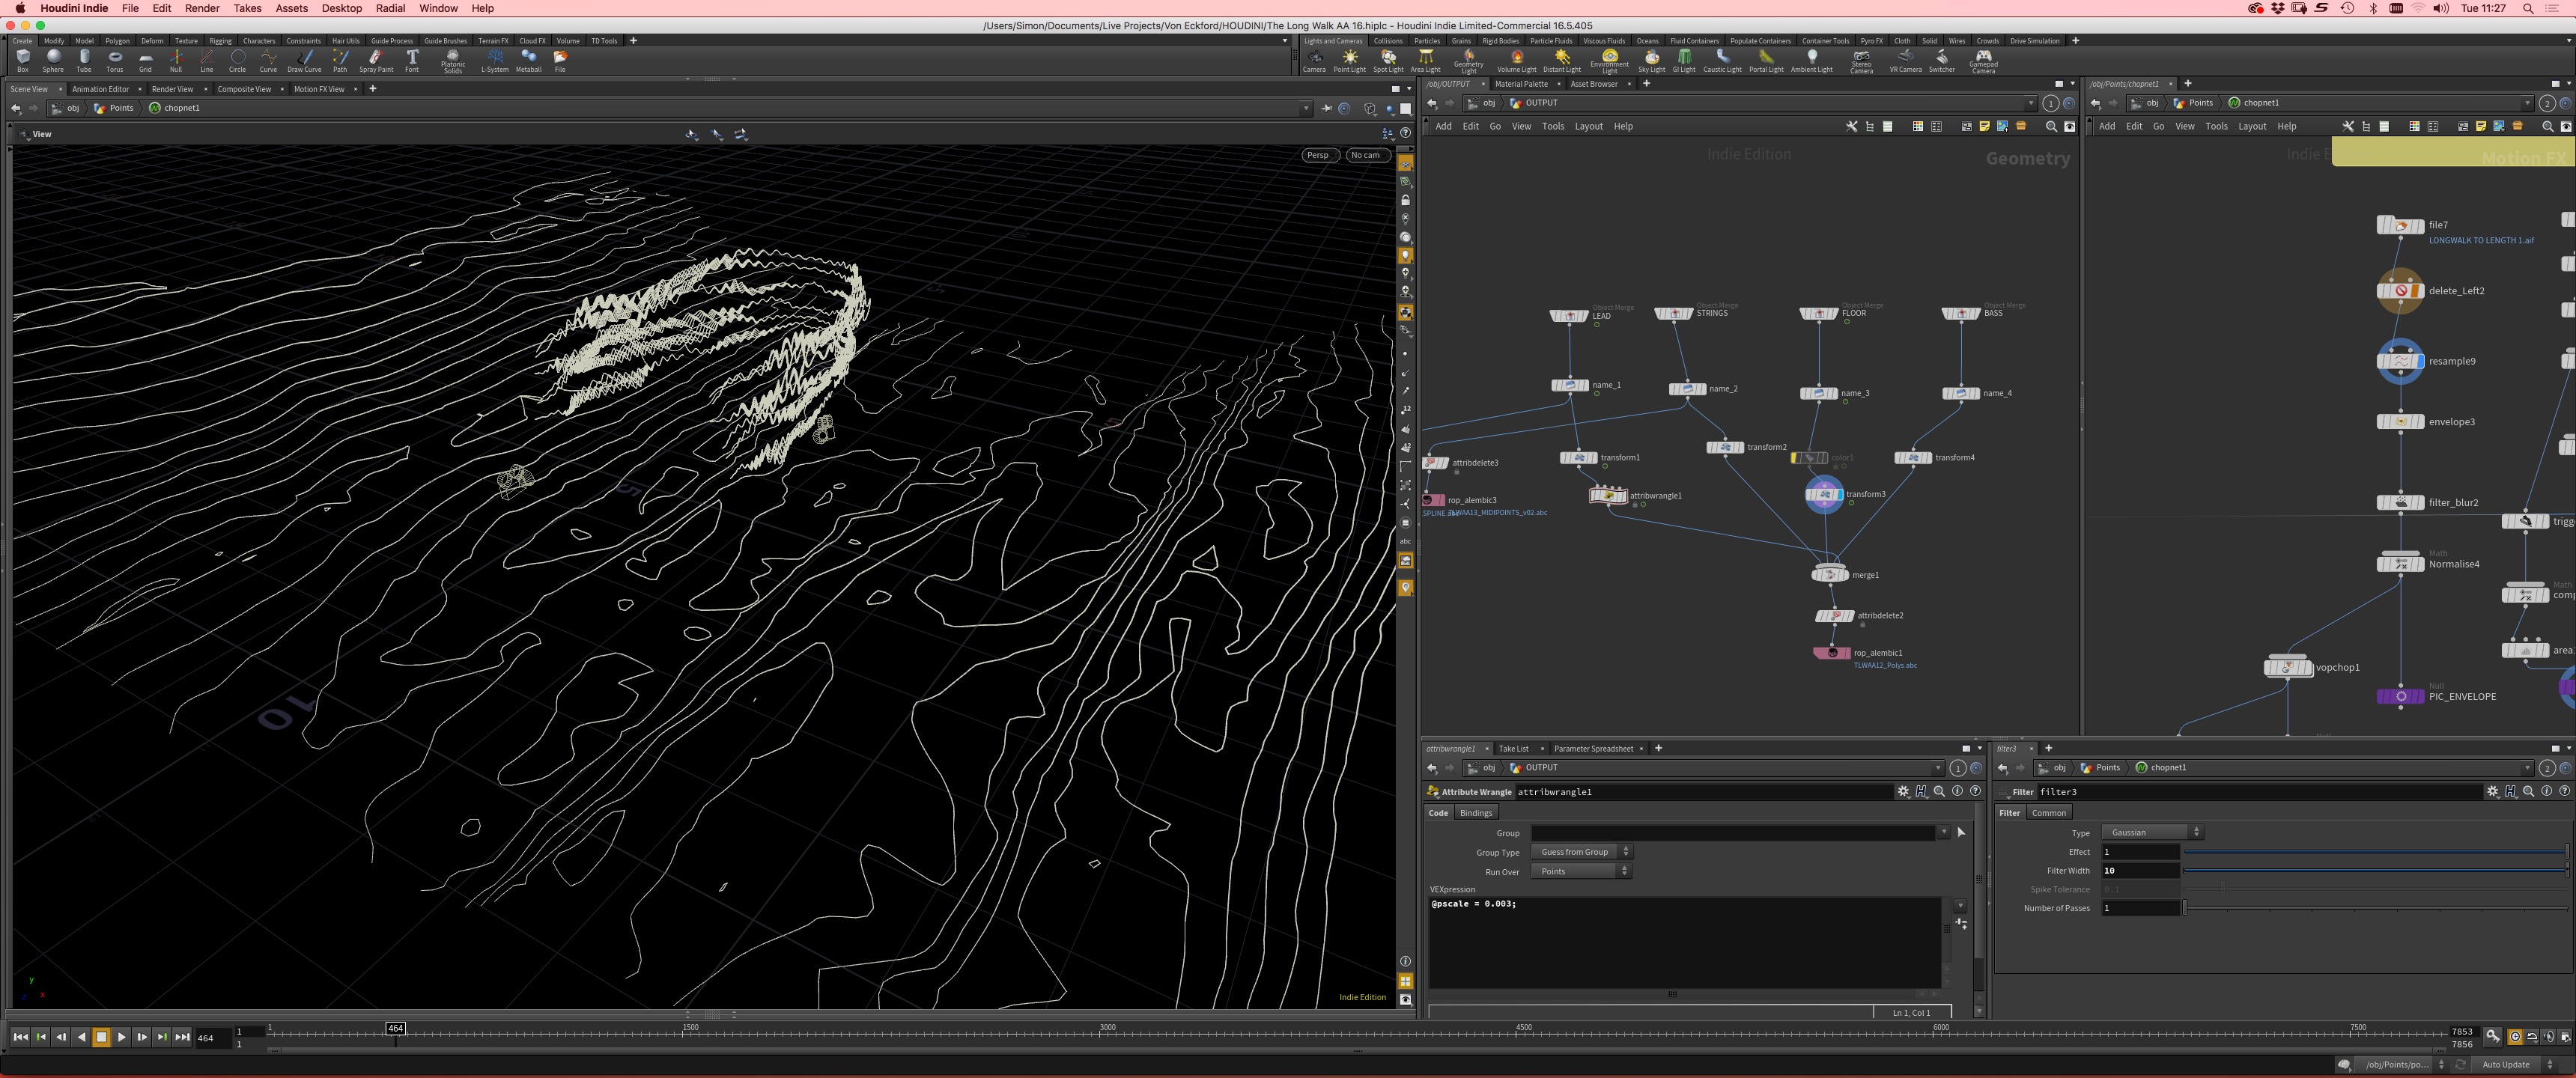Click the L-System shelf tool

[495, 61]
